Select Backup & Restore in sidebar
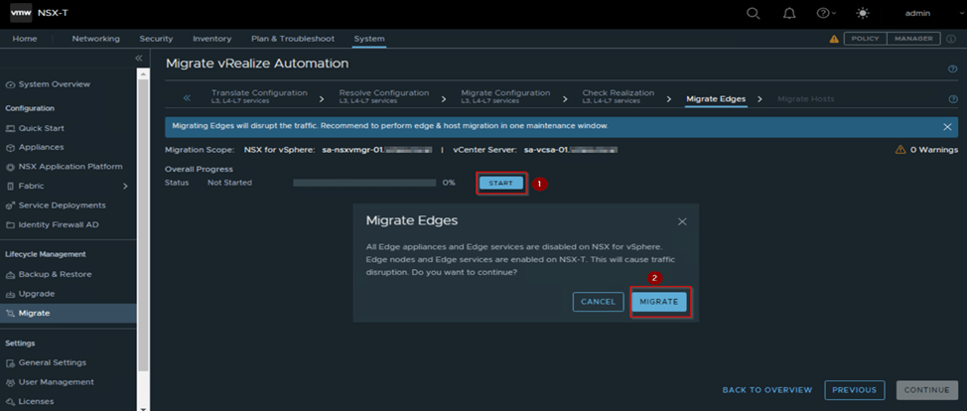Viewport: 967px width, 411px height. tap(56, 274)
